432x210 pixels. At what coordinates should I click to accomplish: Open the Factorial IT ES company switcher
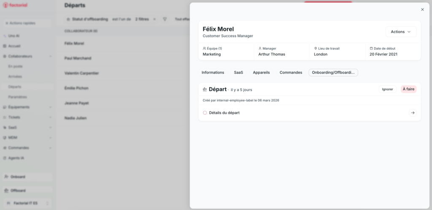[27, 203]
